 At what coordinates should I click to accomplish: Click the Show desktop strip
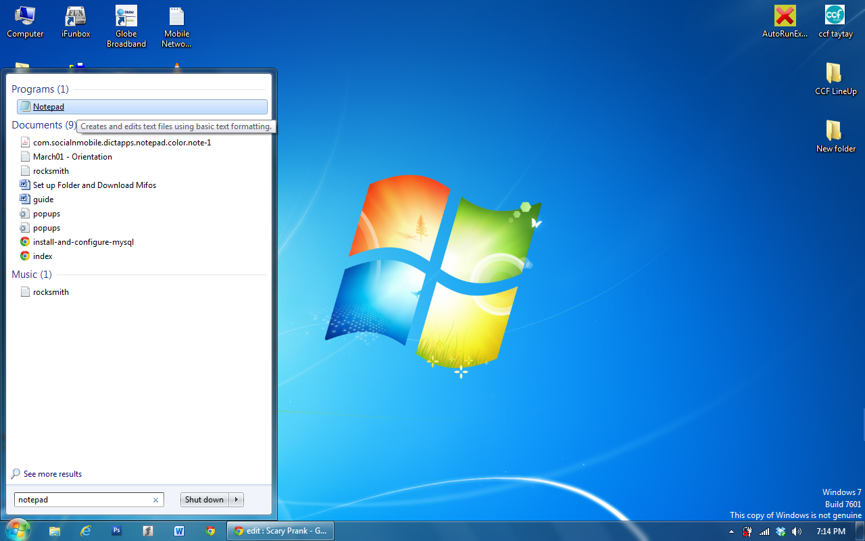pyautogui.click(x=860, y=531)
